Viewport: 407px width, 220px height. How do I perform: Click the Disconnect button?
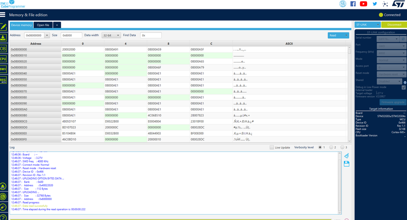click(394, 24)
